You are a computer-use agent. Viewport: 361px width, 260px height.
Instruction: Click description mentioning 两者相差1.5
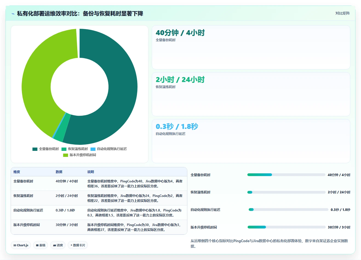(134, 213)
